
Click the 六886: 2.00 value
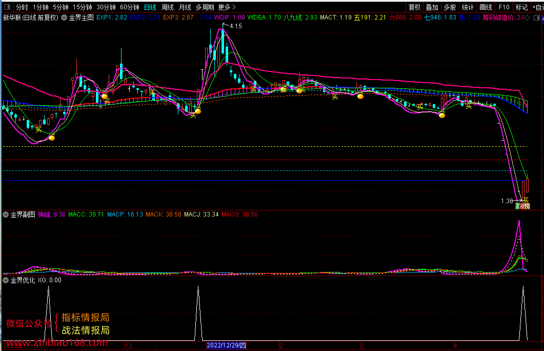(x=405, y=17)
